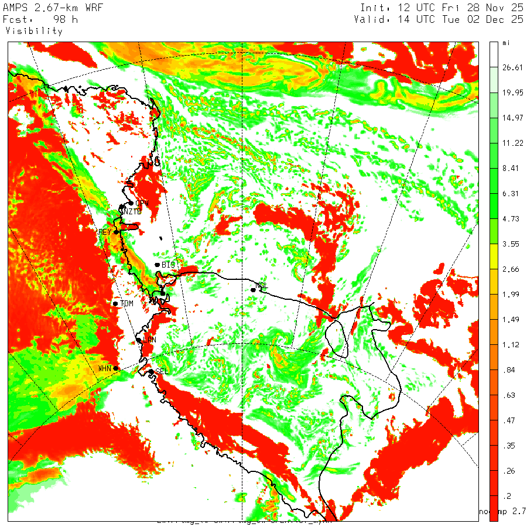Select the .26 color bar value
The image size is (527, 527).
tap(509, 471)
